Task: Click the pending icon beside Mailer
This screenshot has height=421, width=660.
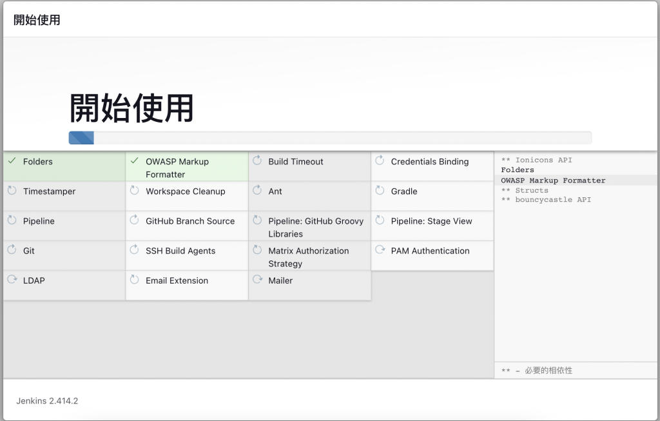Action: pyautogui.click(x=258, y=279)
